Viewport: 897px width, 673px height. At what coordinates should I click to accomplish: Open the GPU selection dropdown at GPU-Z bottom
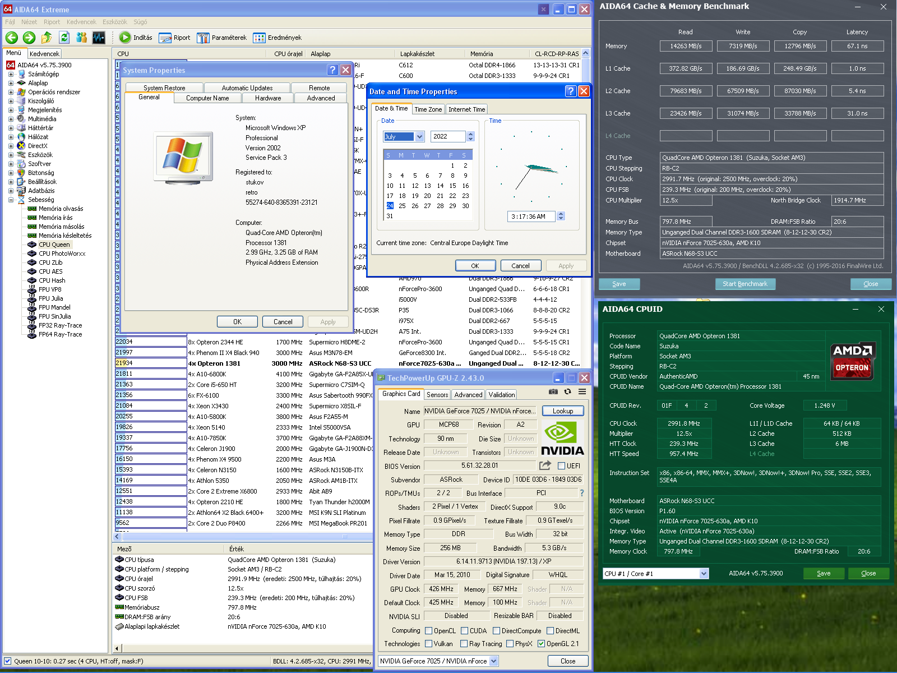(493, 661)
